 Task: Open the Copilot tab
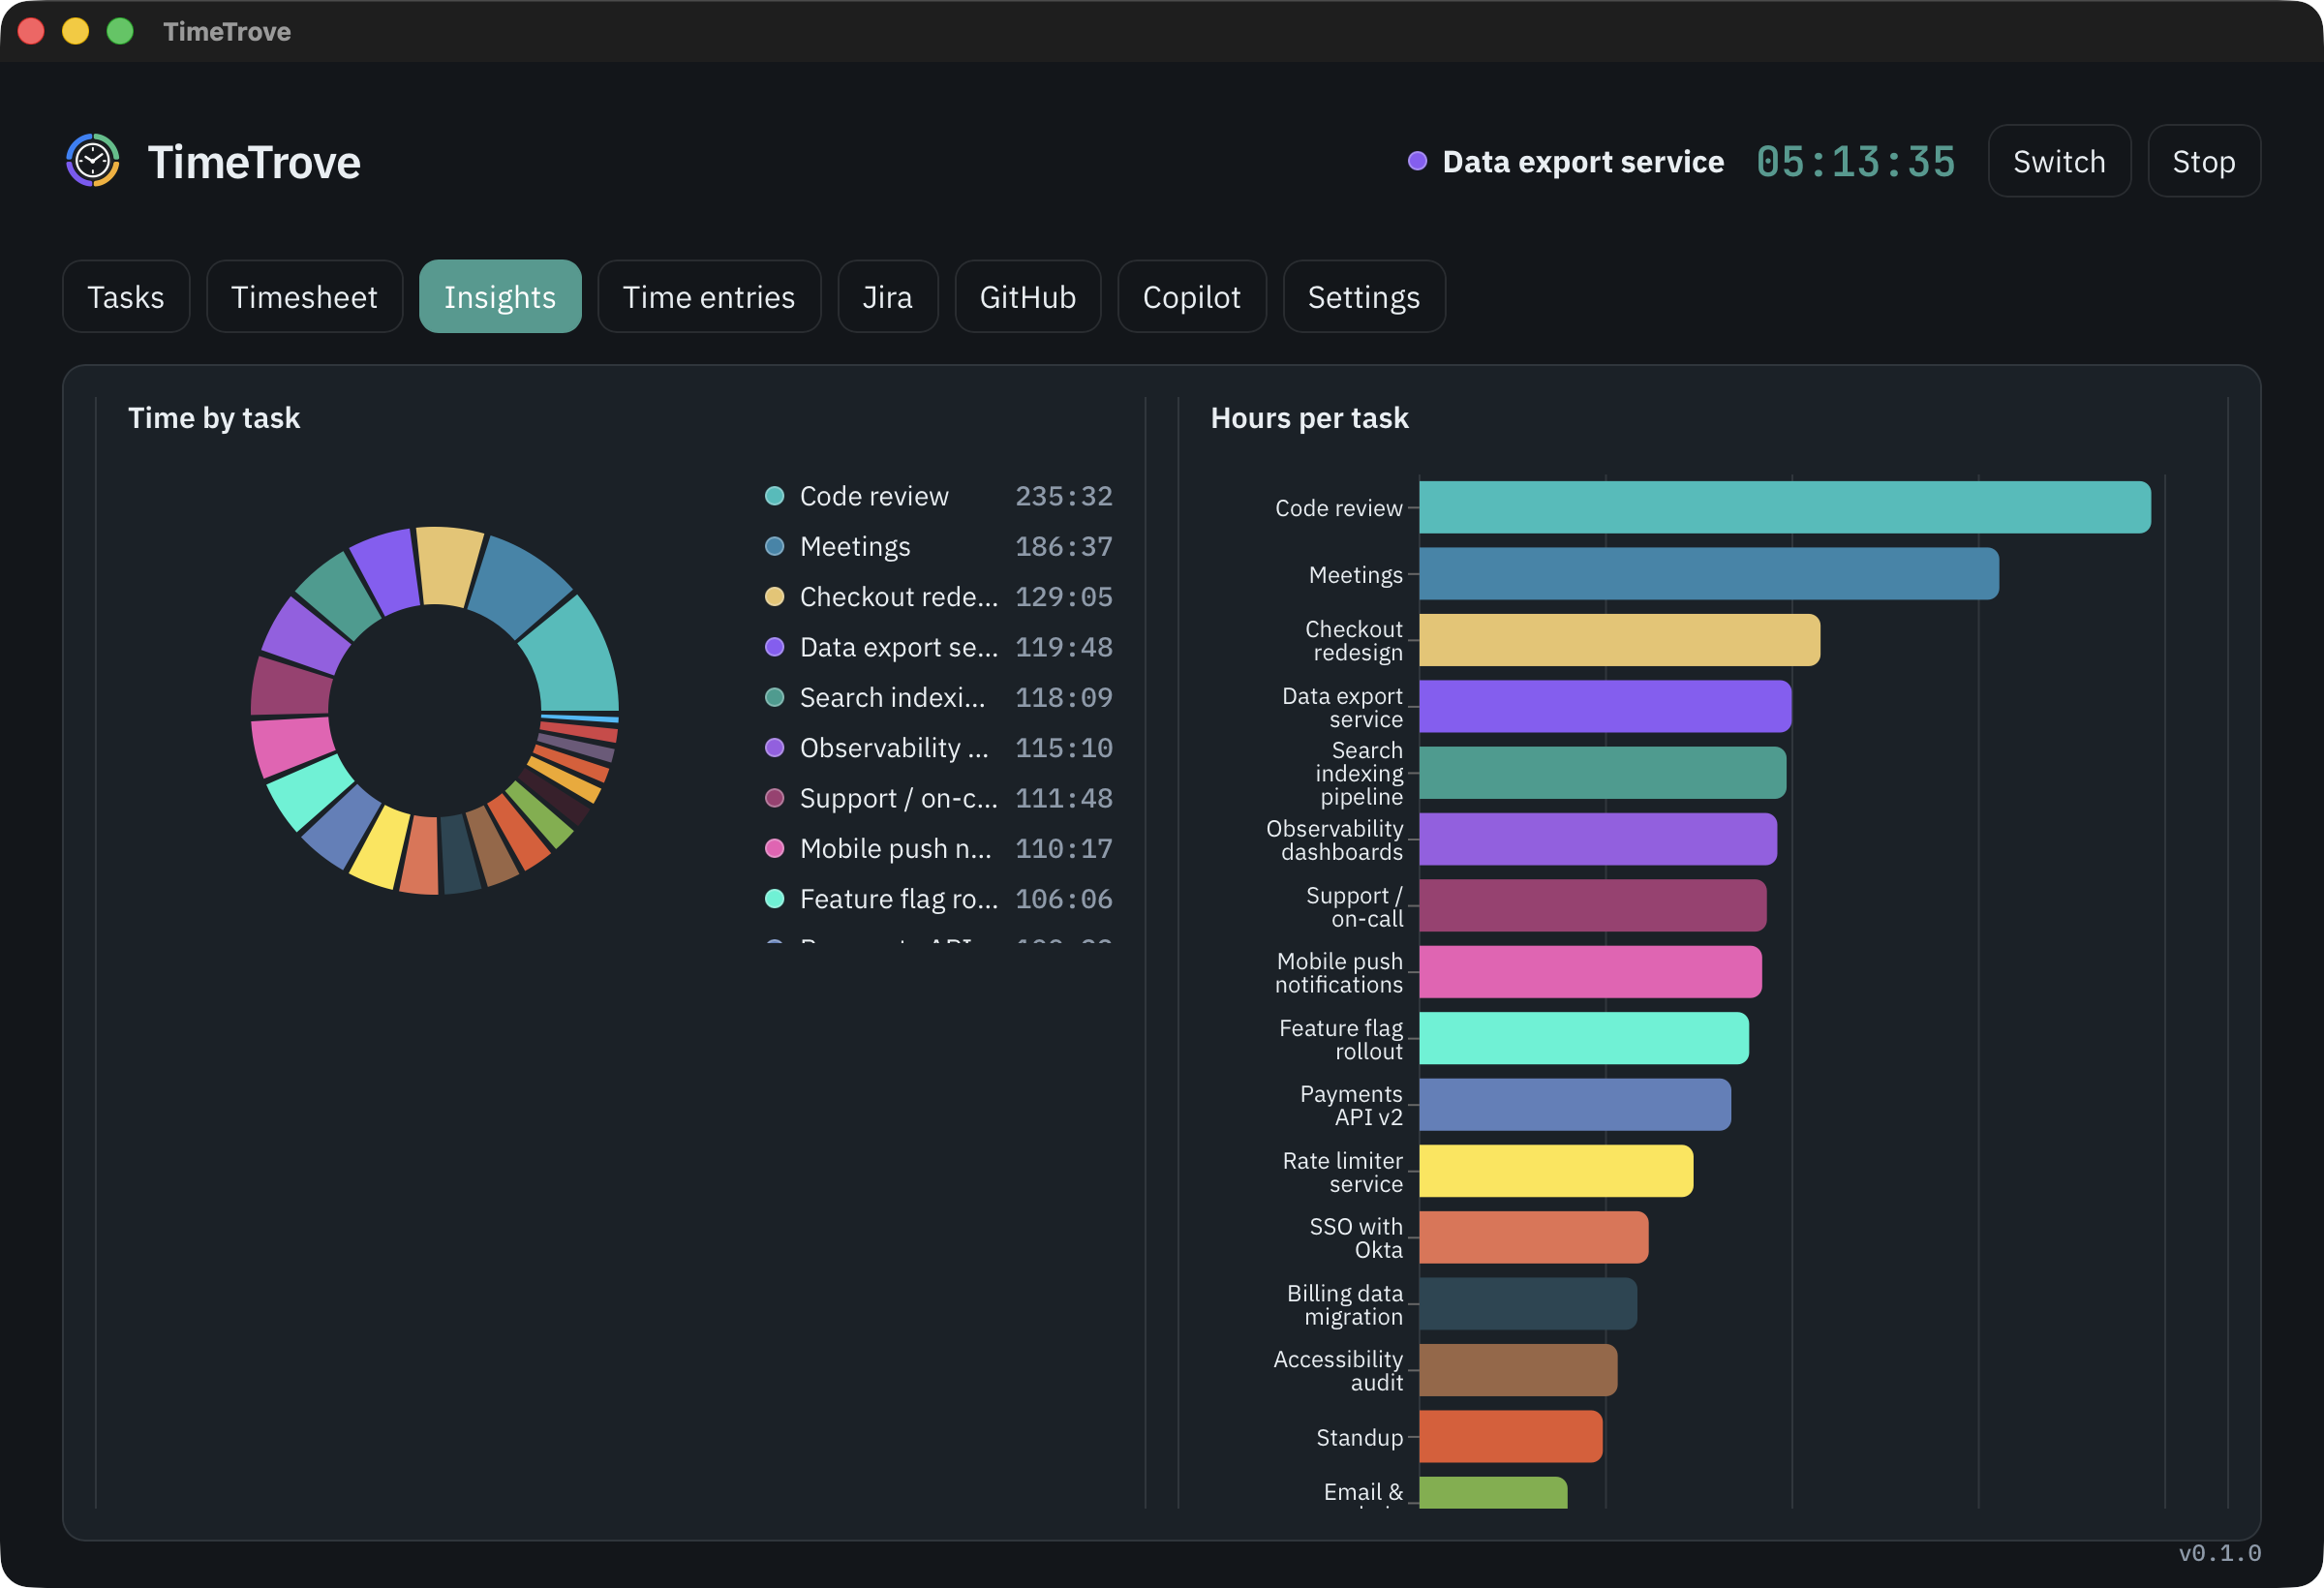pyautogui.click(x=1192, y=297)
